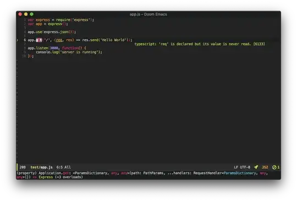297x201 pixels.
Task: Click the typescript 'req' is declared warning message
Action: [x=200, y=44]
